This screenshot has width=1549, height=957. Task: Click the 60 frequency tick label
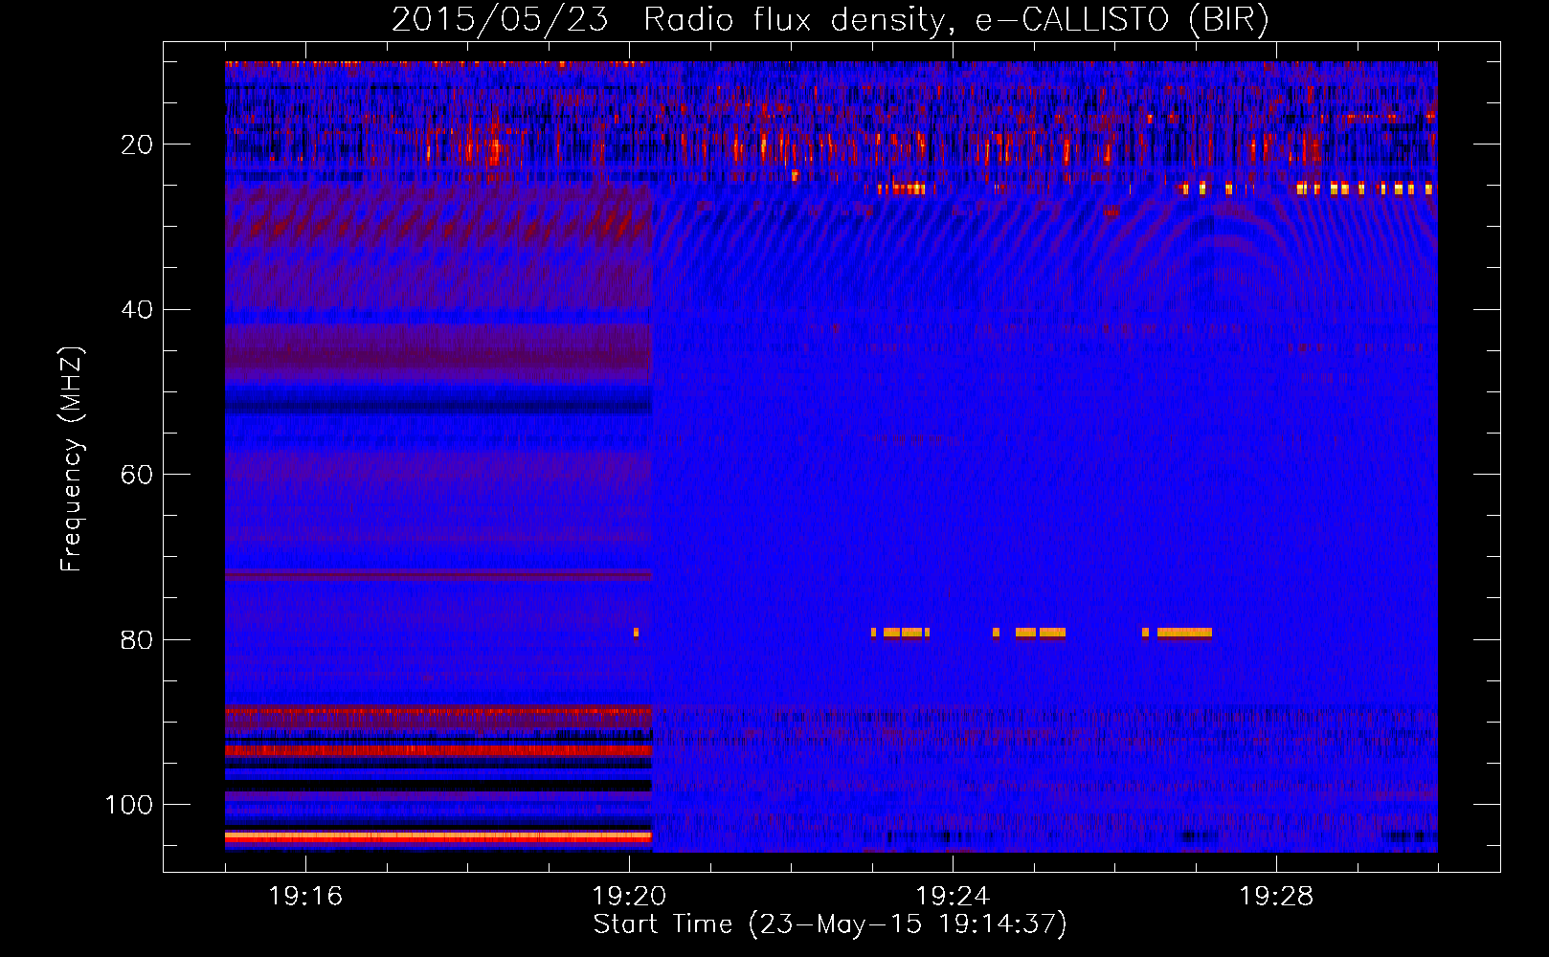point(137,475)
